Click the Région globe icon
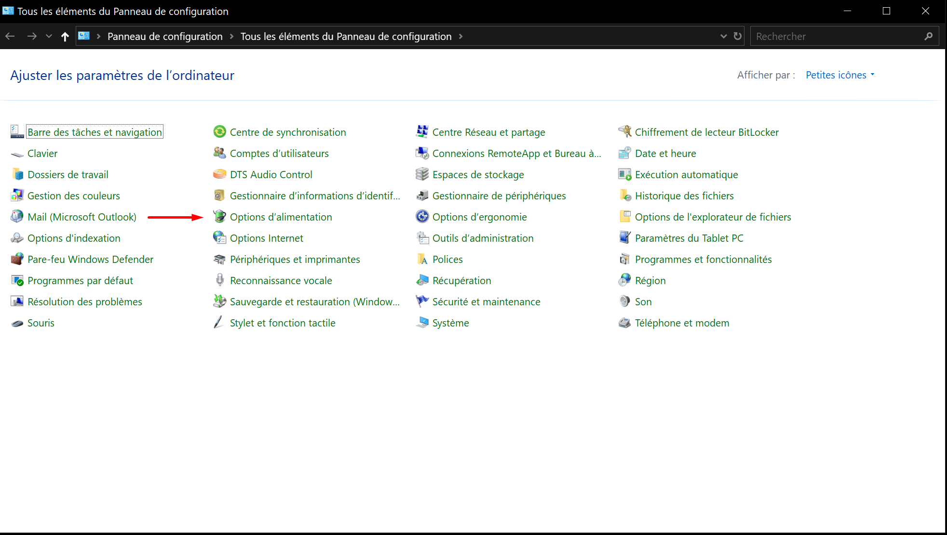 click(624, 280)
